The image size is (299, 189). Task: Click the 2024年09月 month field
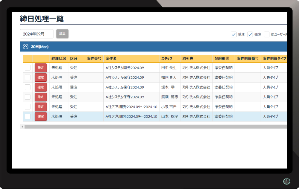pyautogui.click(x=36, y=34)
